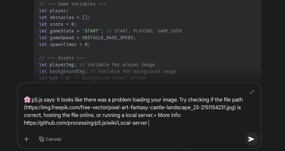
Task: Click the GitHub Local-server wiki URL text
Action: coord(85,123)
